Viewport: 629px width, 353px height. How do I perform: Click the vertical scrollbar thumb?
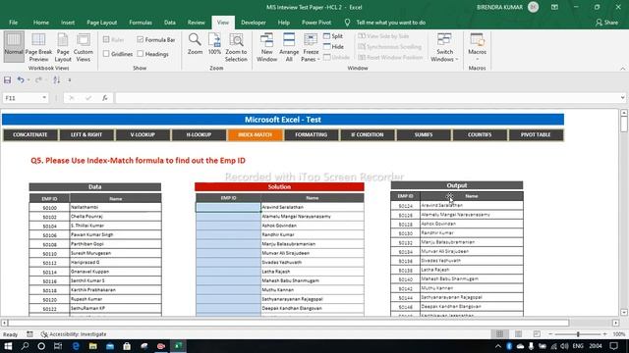coord(624,125)
